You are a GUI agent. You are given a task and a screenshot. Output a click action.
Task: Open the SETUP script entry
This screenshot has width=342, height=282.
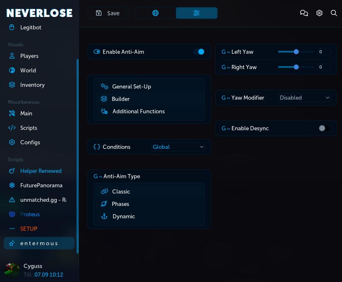tap(29, 229)
